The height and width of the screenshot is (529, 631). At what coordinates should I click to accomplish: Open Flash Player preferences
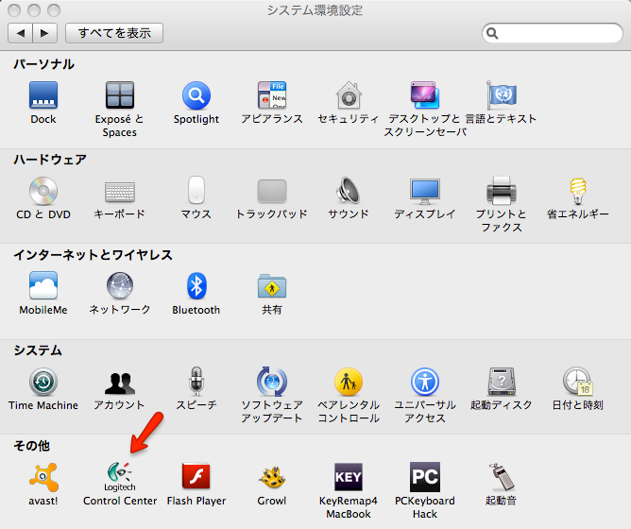pyautogui.click(x=196, y=476)
